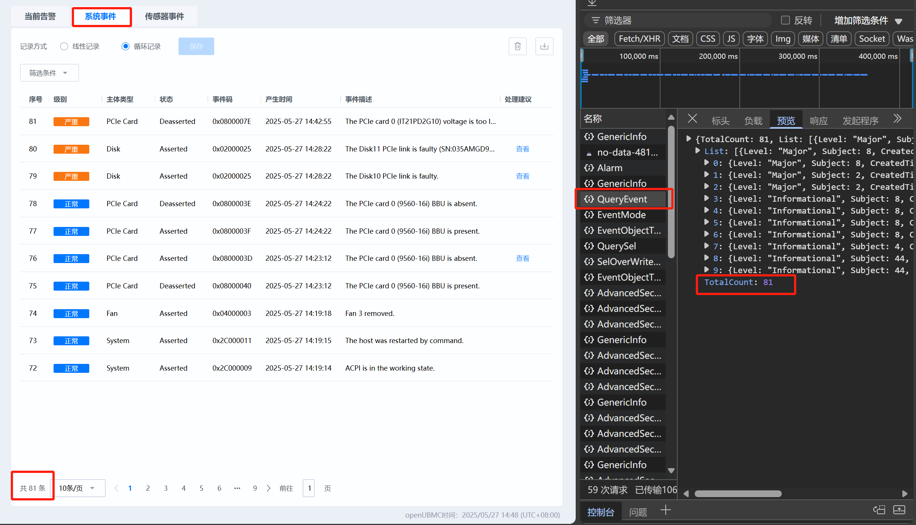Enable the 反转 filter checkbox
The image size is (916, 525).
pyautogui.click(x=785, y=20)
